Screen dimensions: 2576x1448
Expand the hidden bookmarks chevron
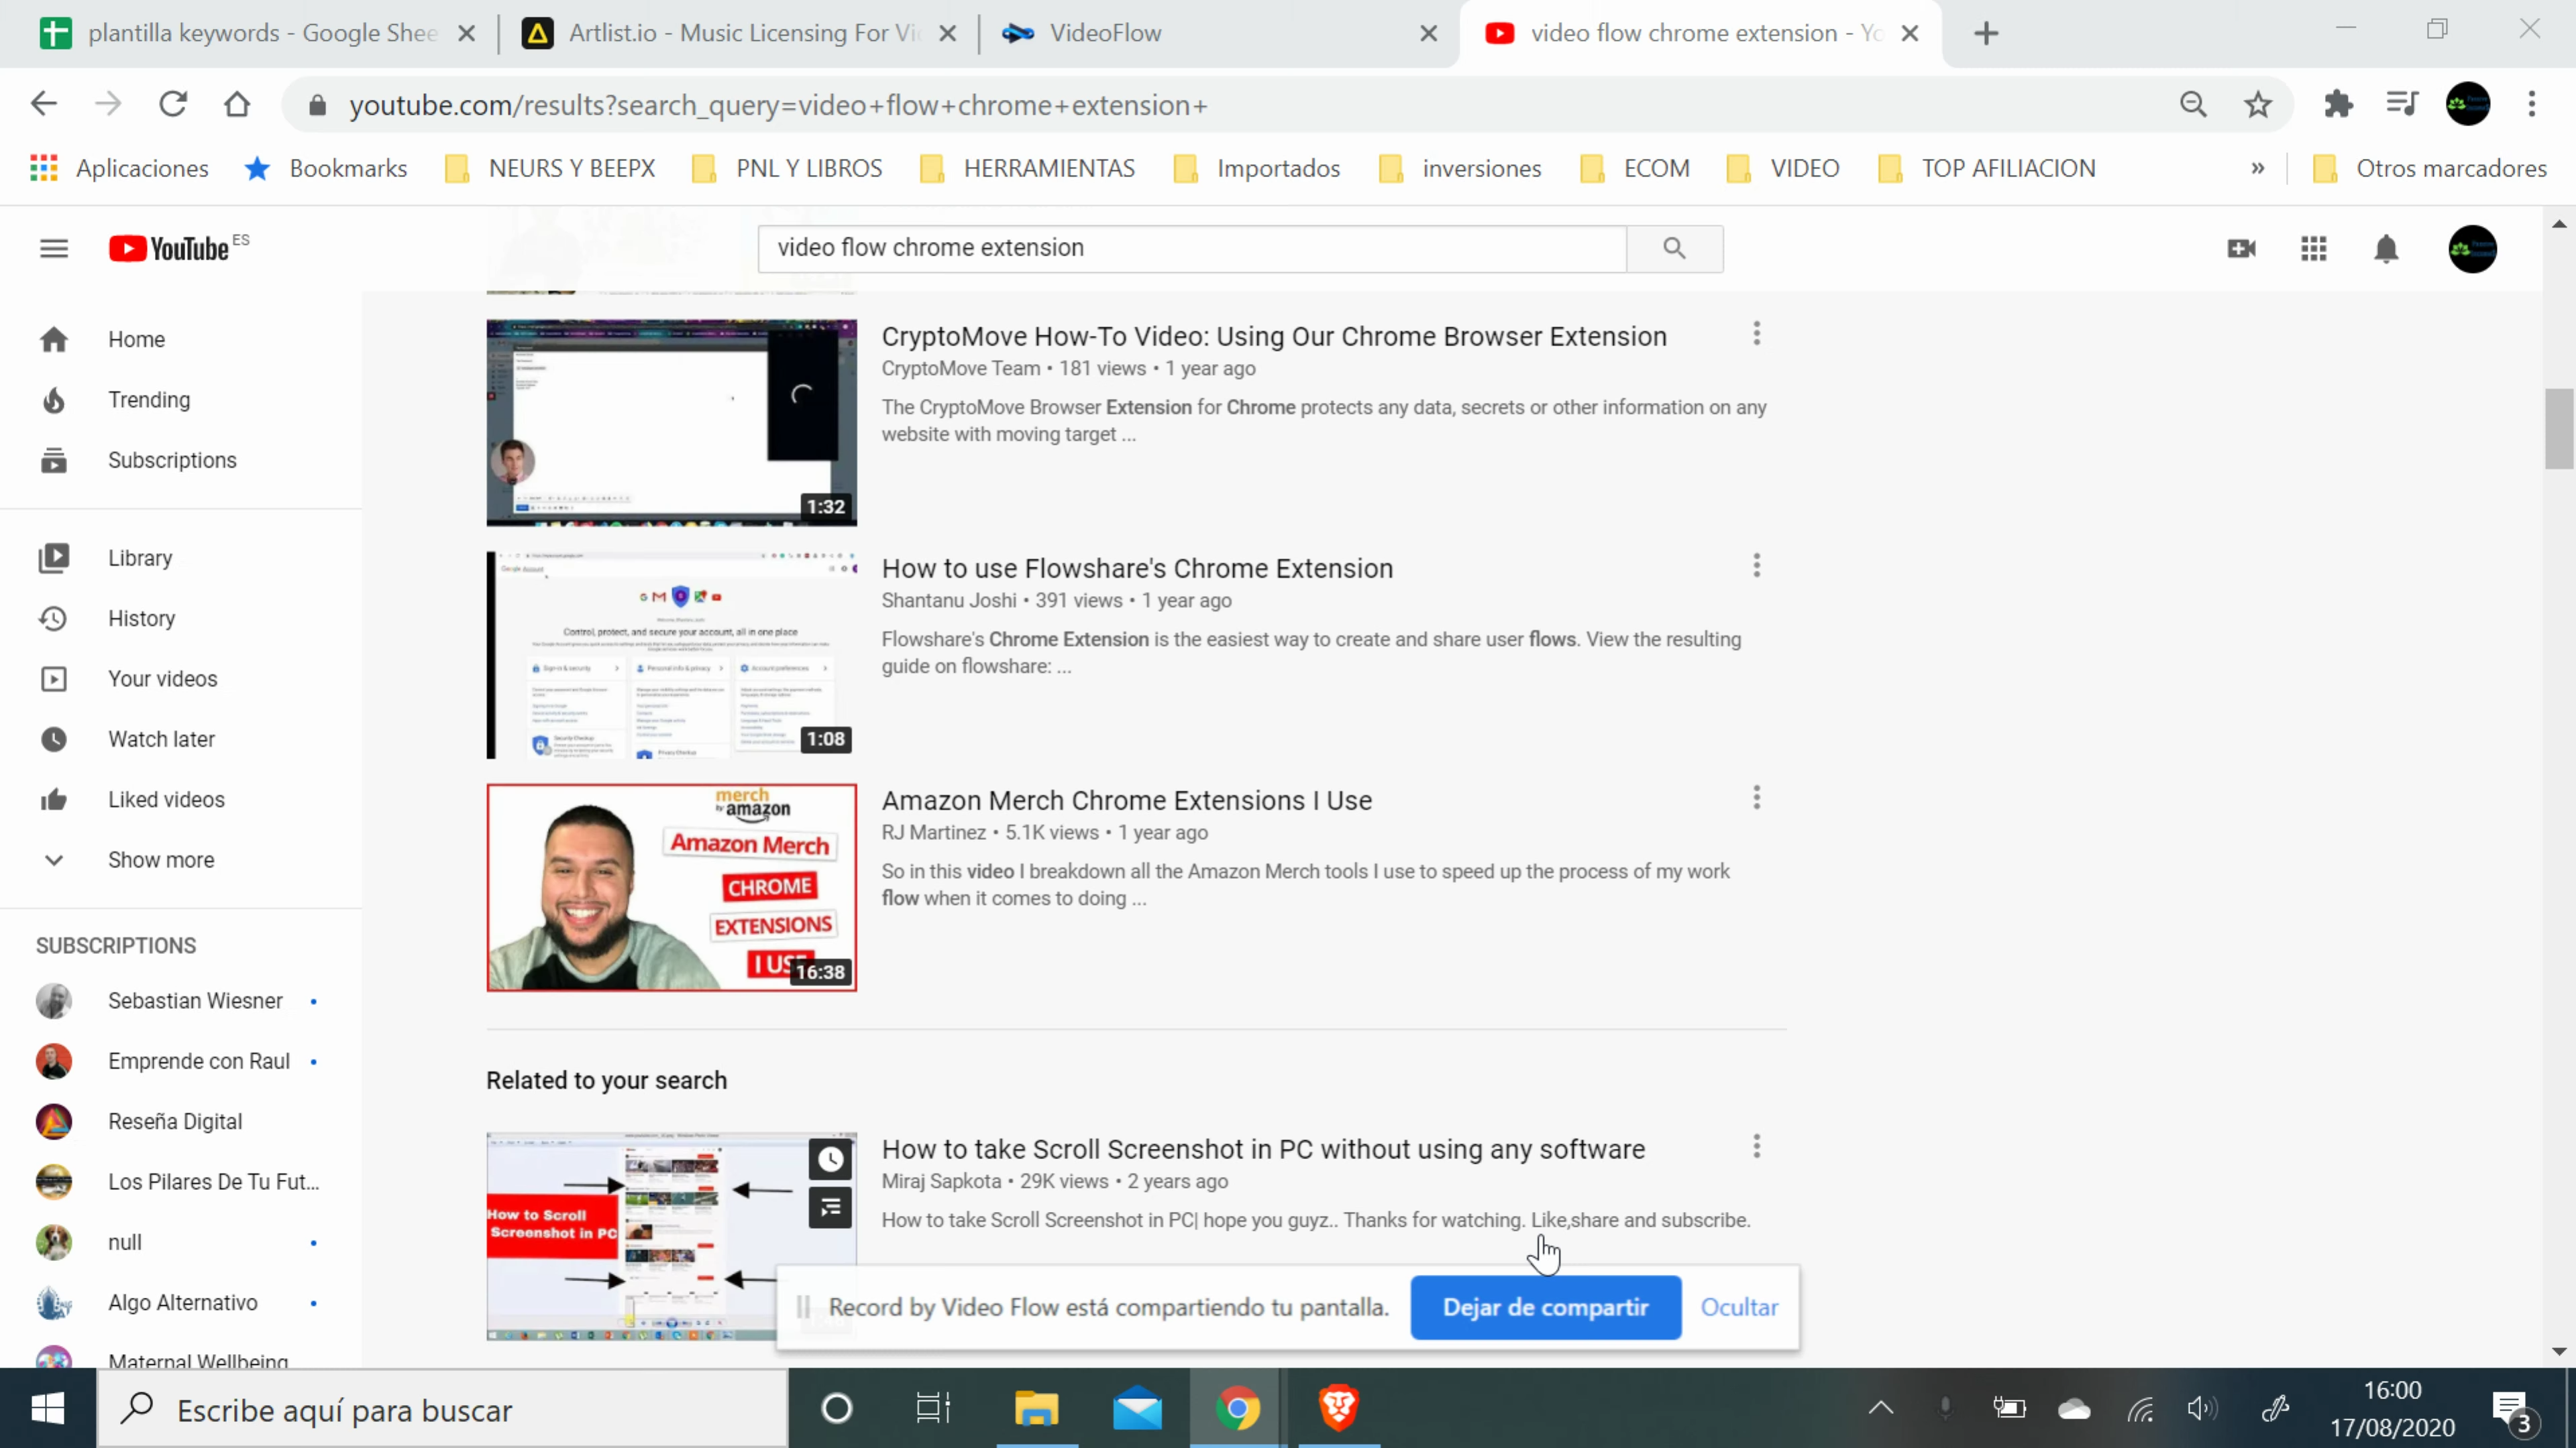tap(2257, 168)
